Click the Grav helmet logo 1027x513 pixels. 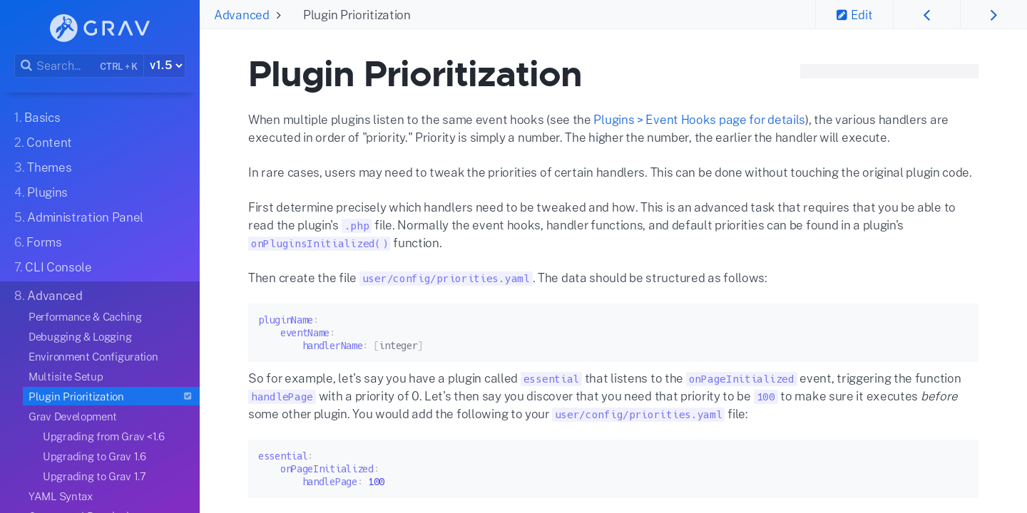click(x=63, y=27)
